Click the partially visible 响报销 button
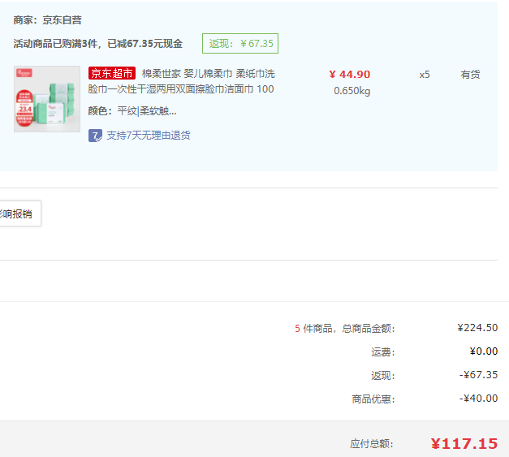Viewport: 509px width, 457px height. pyautogui.click(x=20, y=213)
